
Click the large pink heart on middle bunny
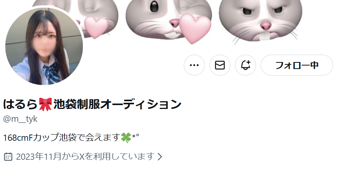194,28
